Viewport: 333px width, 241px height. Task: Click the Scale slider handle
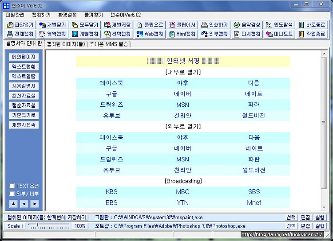pyautogui.click(x=37, y=225)
